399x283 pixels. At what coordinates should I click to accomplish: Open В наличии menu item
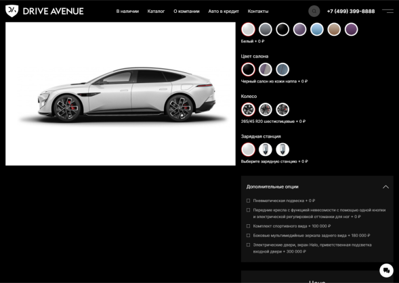127,11
